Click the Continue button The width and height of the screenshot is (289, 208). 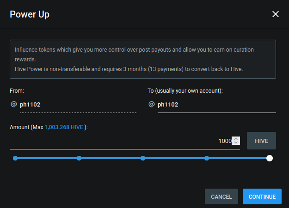[x=262, y=196]
